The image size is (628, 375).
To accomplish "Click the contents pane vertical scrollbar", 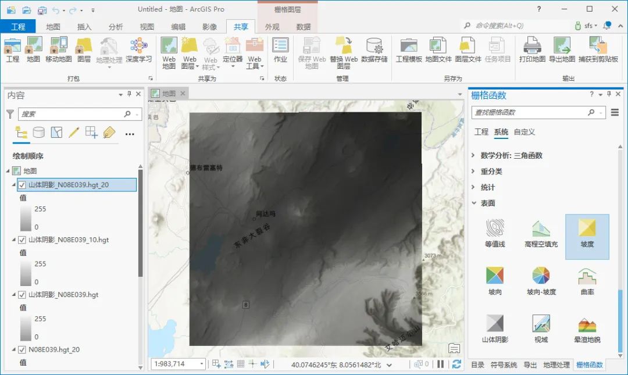I will click(141, 223).
